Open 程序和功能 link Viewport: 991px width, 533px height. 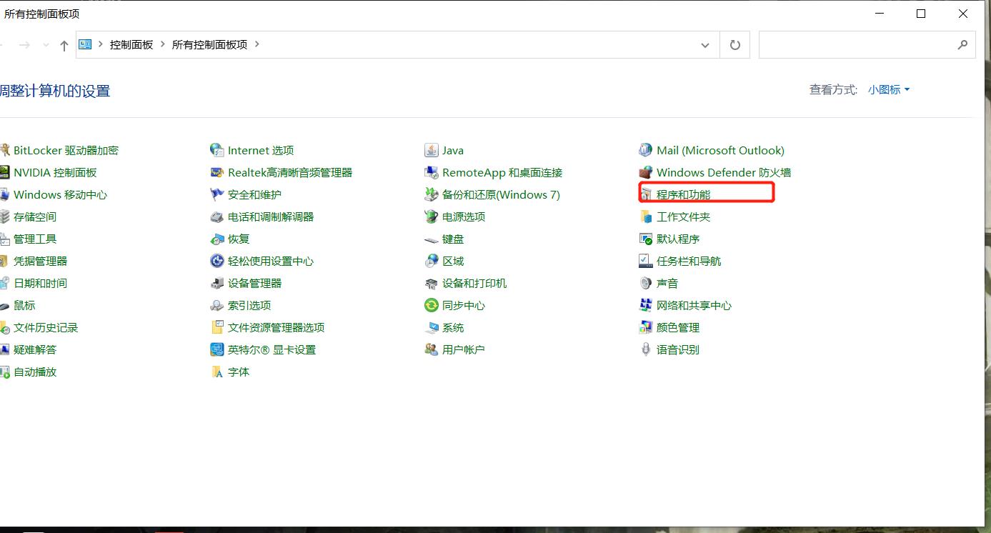pyautogui.click(x=684, y=194)
